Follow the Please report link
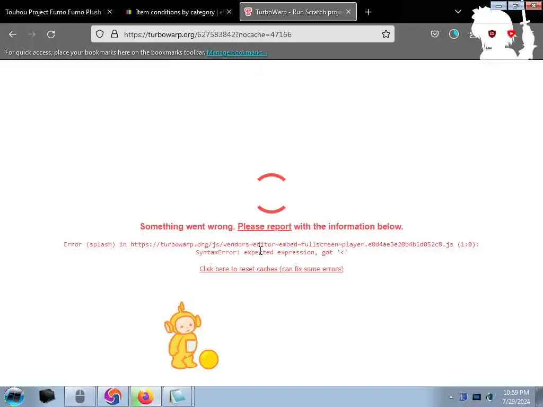Image resolution: width=543 pixels, height=407 pixels. [265, 227]
